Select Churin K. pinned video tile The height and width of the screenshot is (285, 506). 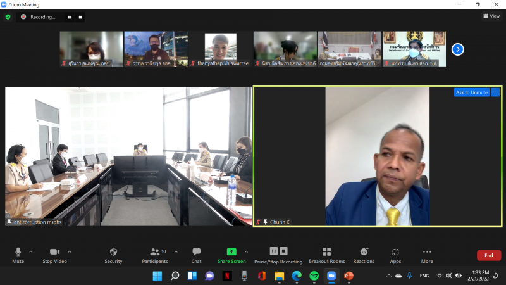click(x=378, y=156)
